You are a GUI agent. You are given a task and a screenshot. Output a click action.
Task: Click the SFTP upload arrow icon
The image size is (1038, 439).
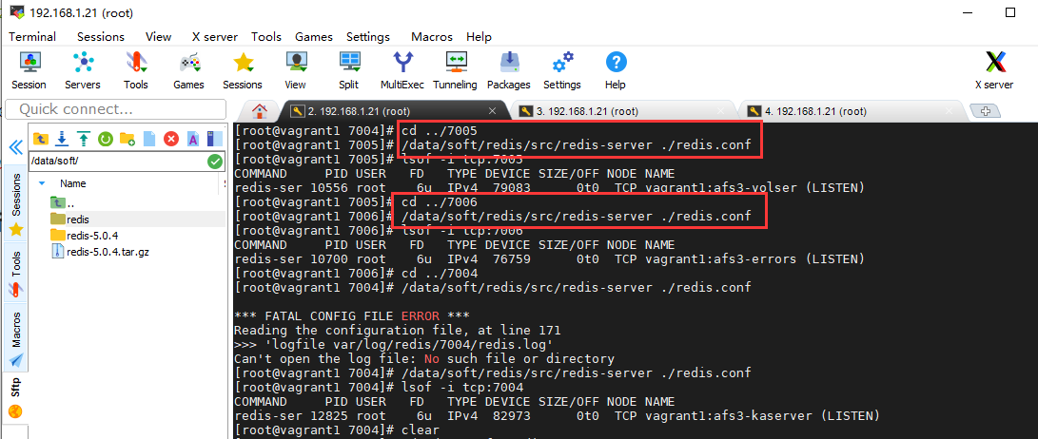pos(84,139)
